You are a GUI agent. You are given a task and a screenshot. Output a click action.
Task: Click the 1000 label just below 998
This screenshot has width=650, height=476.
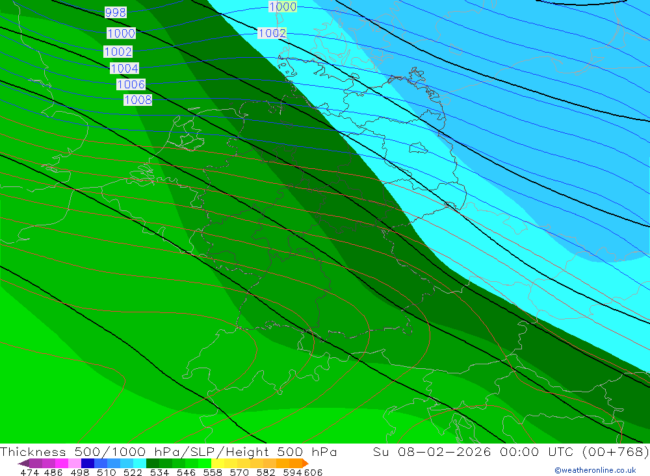tap(121, 33)
